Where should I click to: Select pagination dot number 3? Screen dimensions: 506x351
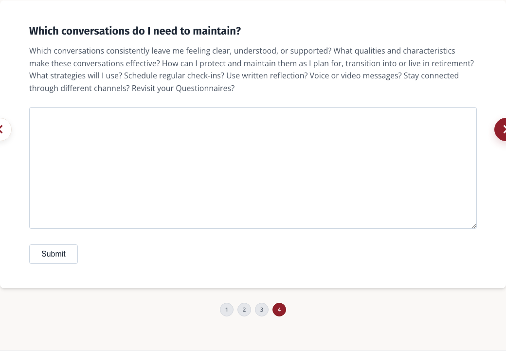[262, 310]
